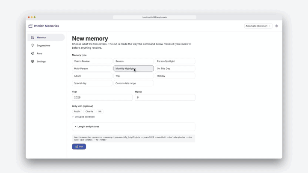
Task: Click the Memory type label
Action: pos(79,55)
